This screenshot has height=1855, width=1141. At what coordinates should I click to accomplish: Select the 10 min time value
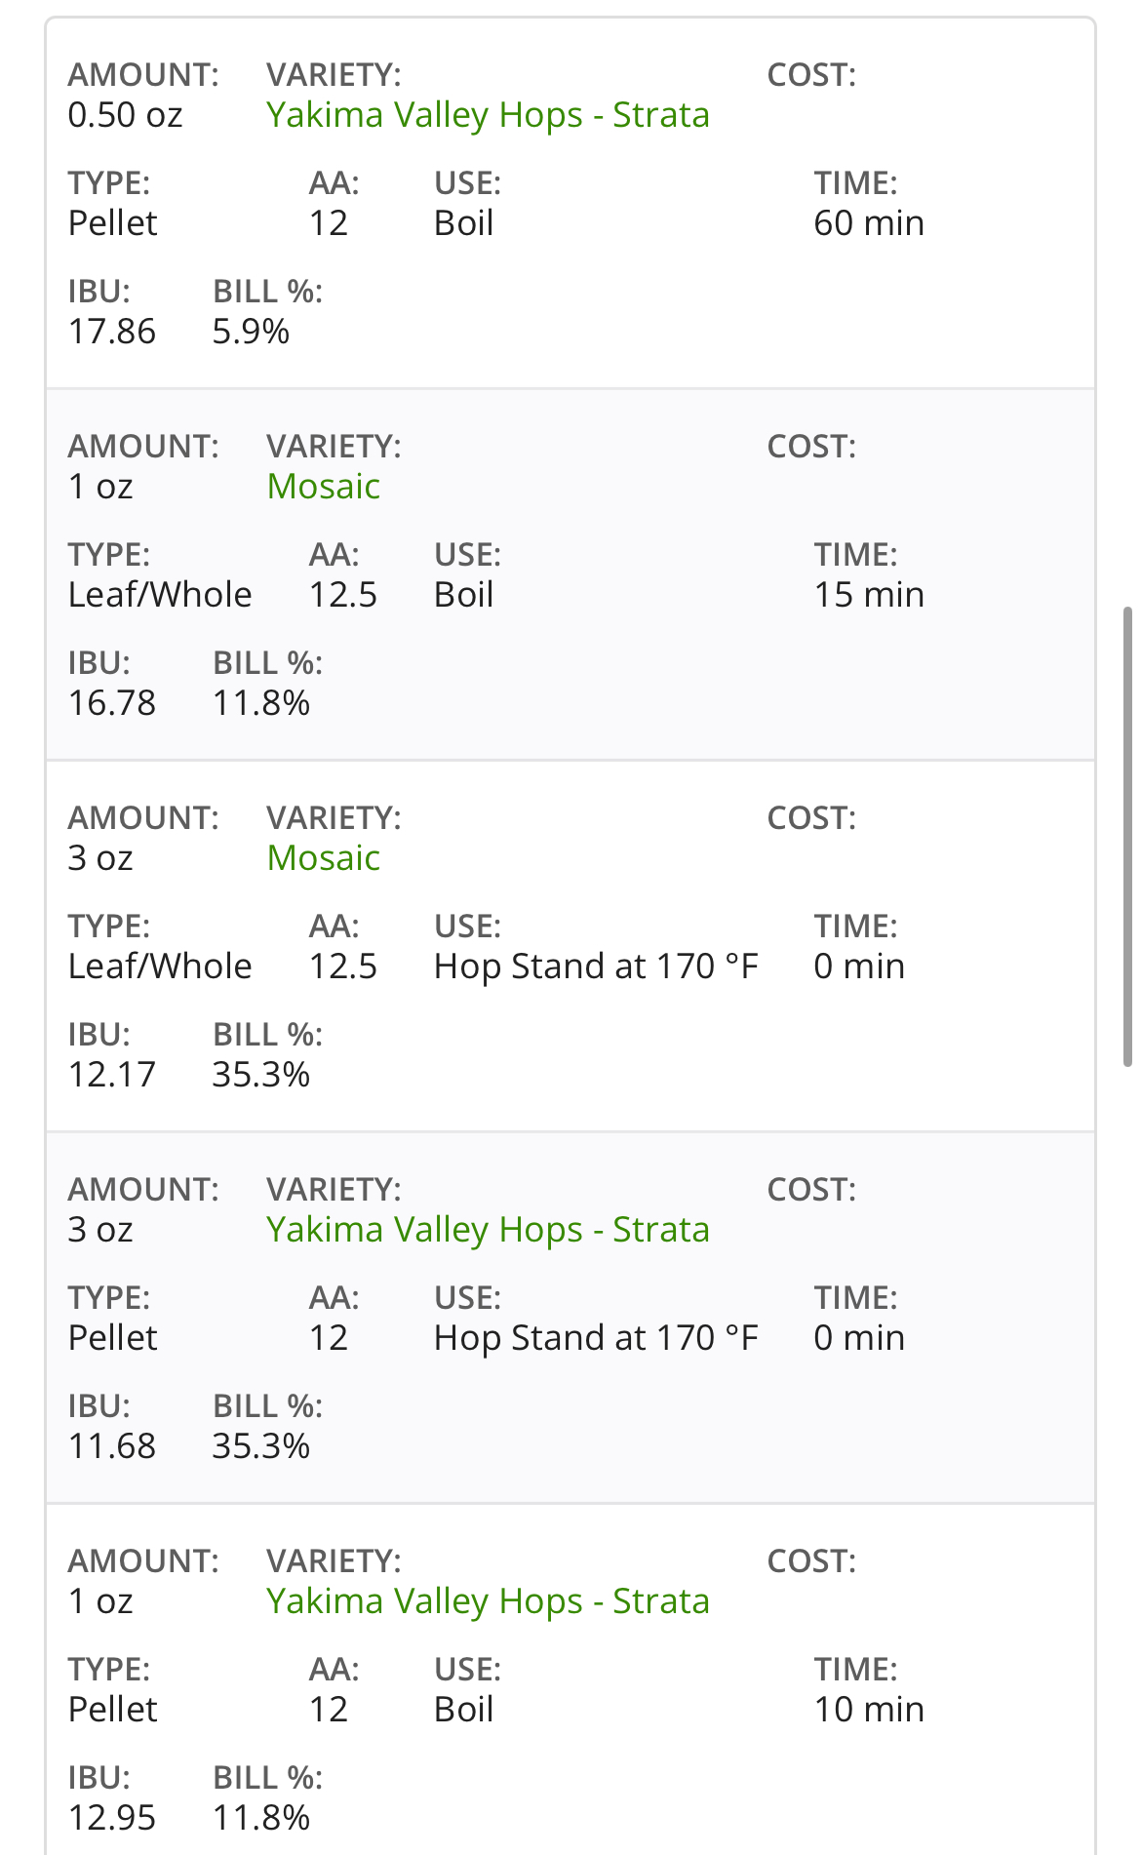[869, 1710]
